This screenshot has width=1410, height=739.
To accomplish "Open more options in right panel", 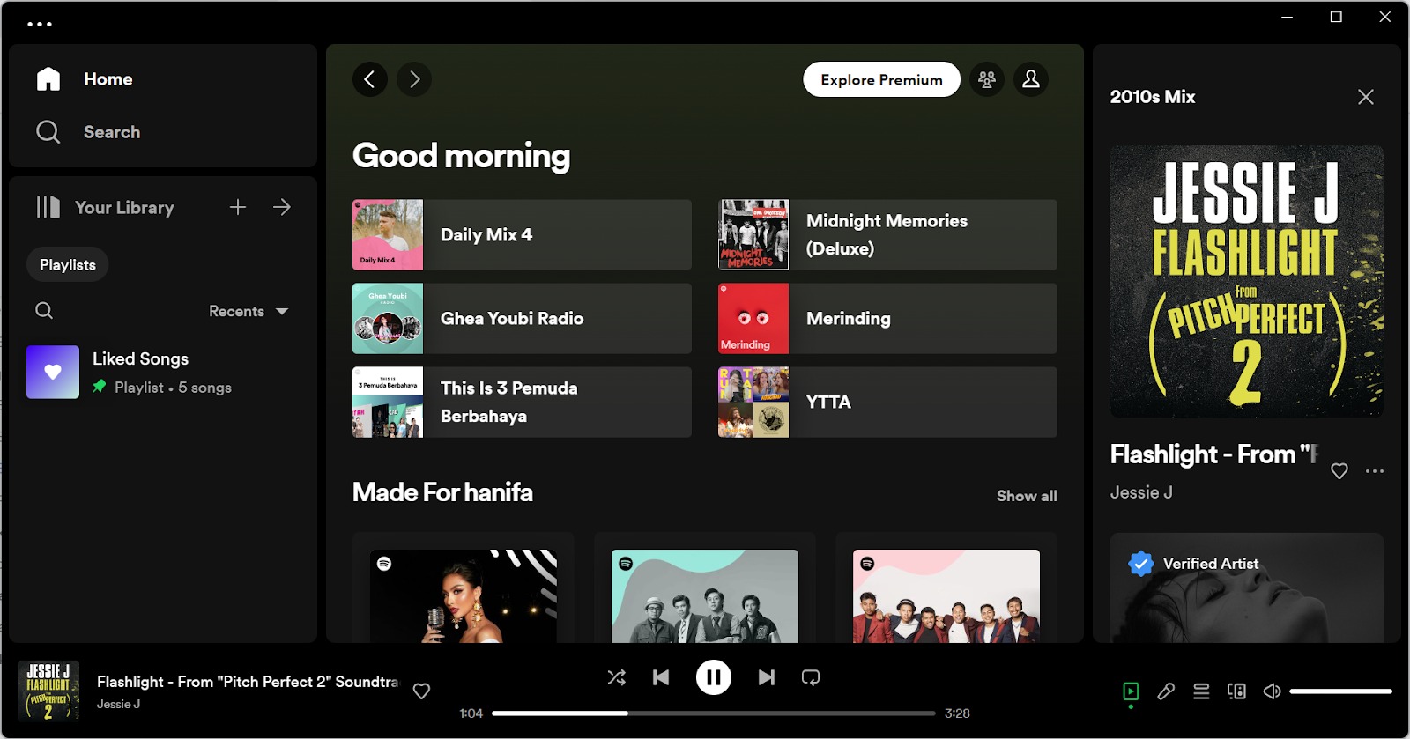I will [x=1375, y=471].
